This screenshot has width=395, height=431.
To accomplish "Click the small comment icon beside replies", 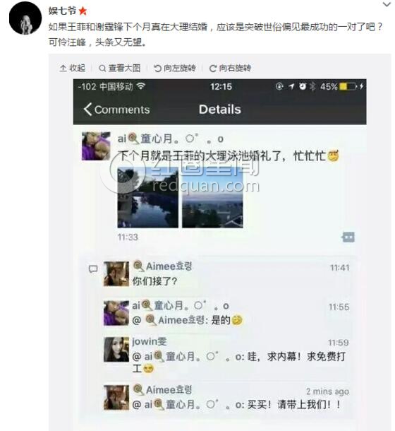I will [93, 269].
